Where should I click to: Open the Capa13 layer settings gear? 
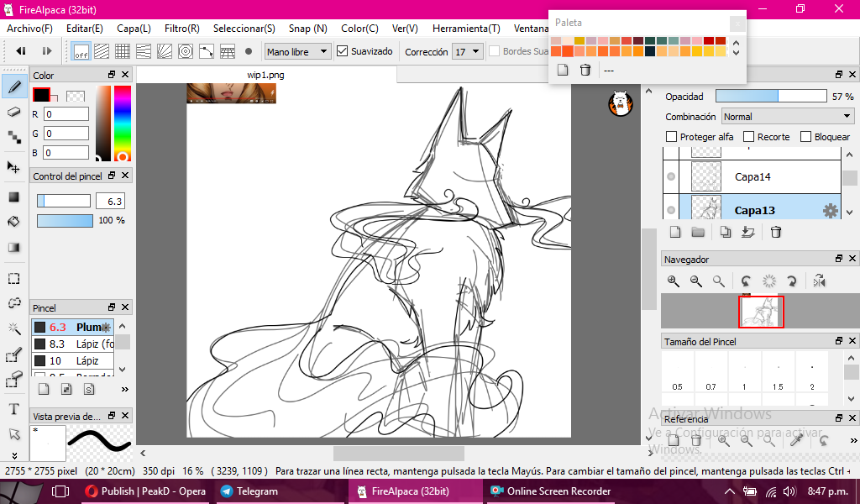coord(831,211)
